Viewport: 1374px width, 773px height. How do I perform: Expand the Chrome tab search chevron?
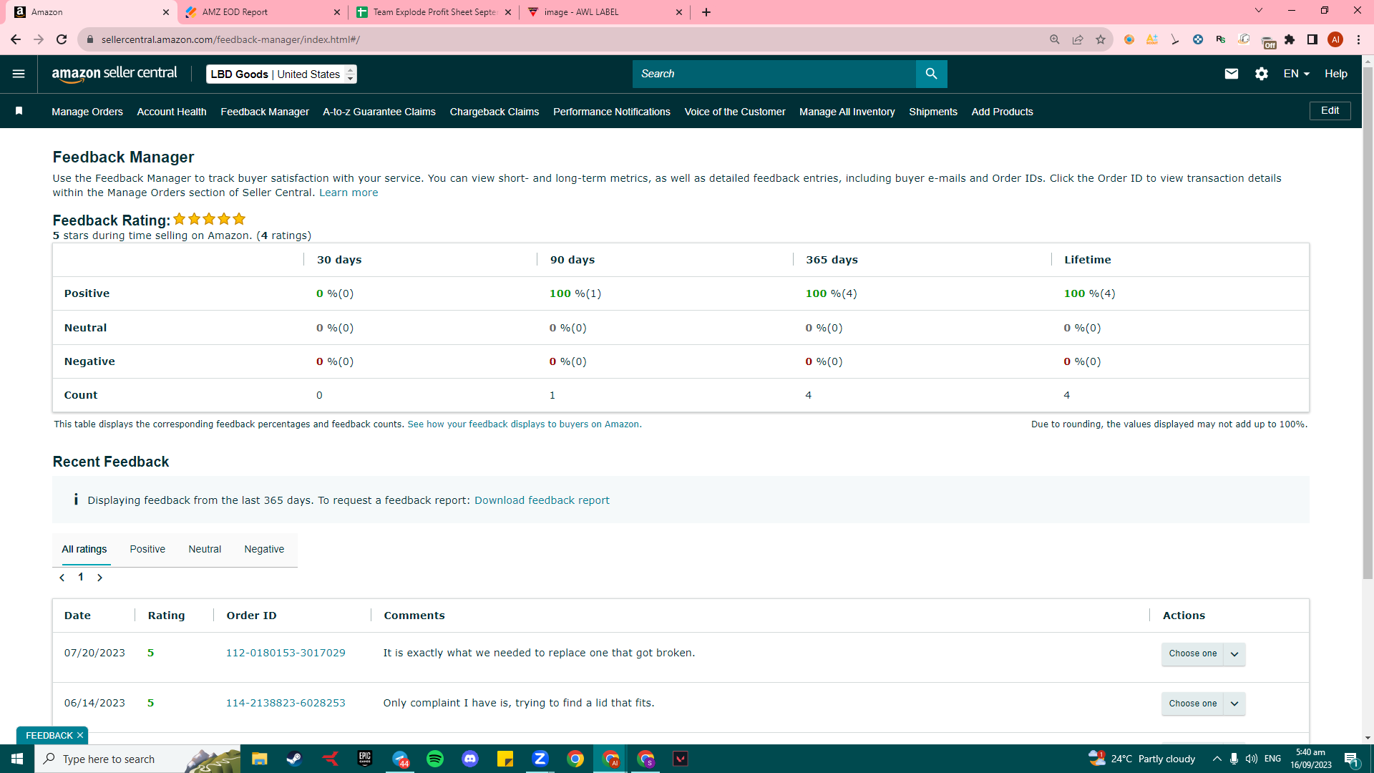[1259, 11]
